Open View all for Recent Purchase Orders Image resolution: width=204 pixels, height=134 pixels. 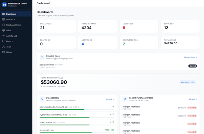click(x=193, y=99)
